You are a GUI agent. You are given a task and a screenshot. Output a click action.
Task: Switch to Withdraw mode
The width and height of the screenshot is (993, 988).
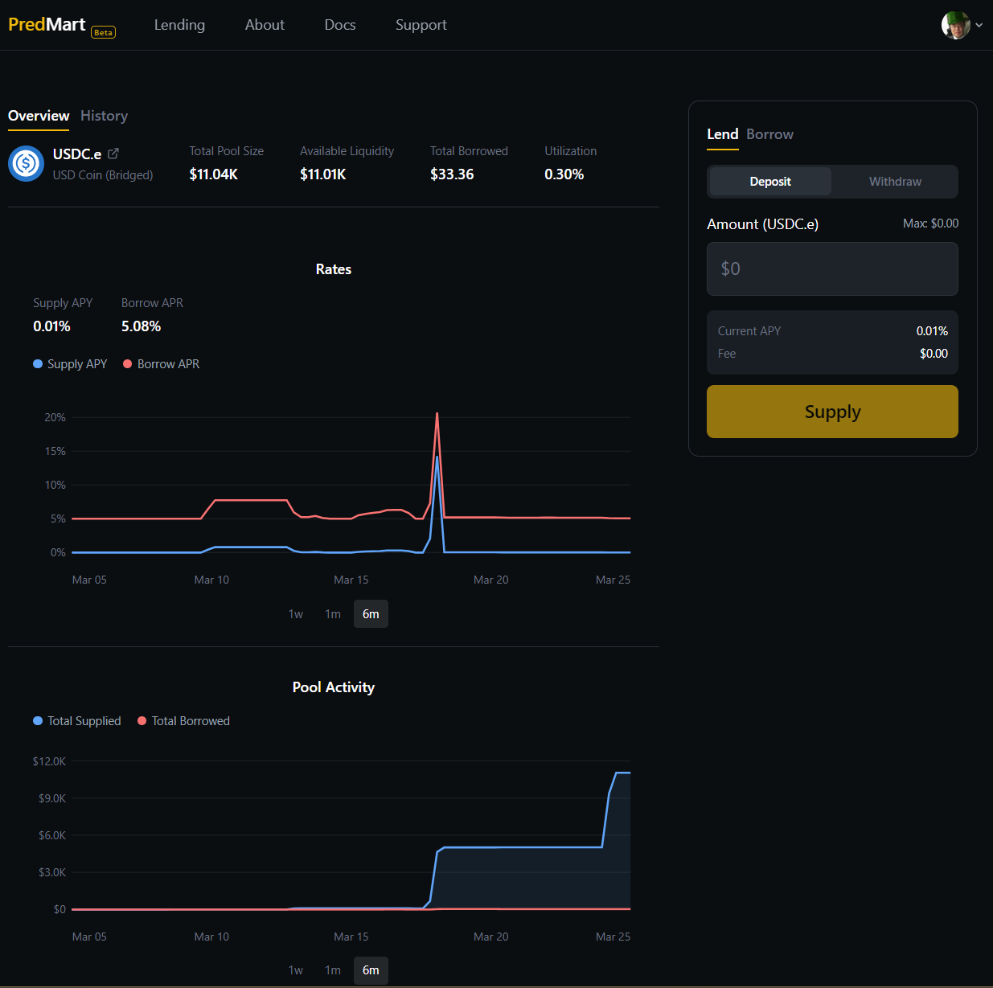click(894, 181)
